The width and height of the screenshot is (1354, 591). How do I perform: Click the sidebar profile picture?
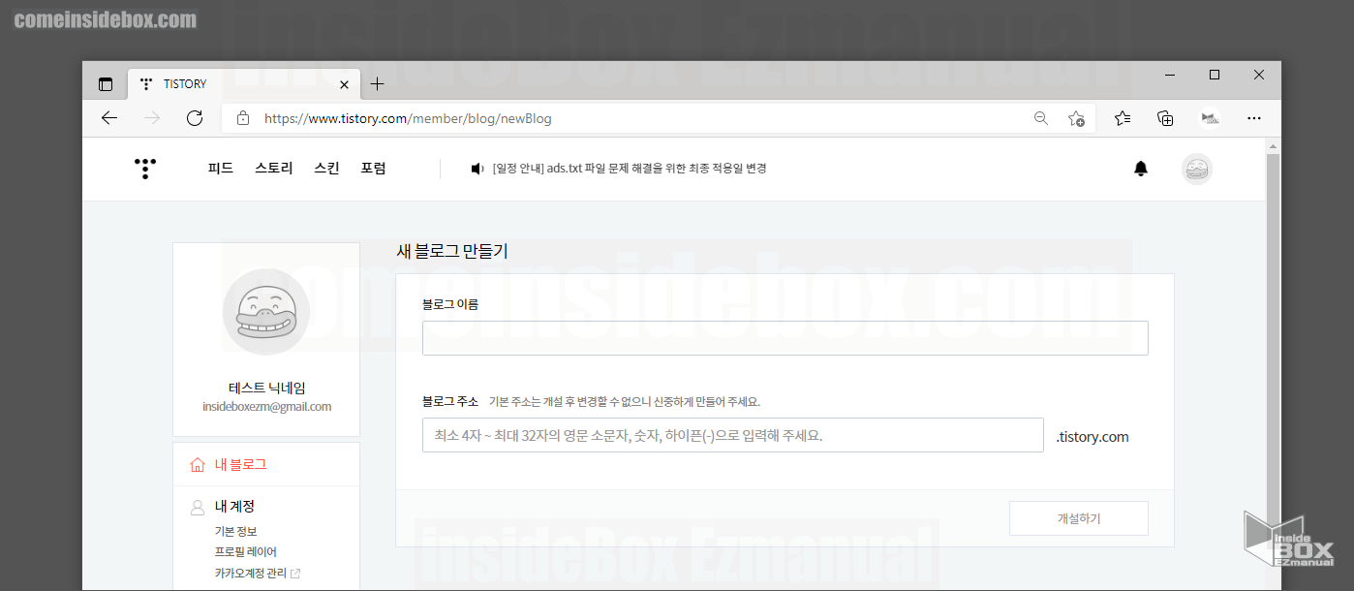coord(266,312)
